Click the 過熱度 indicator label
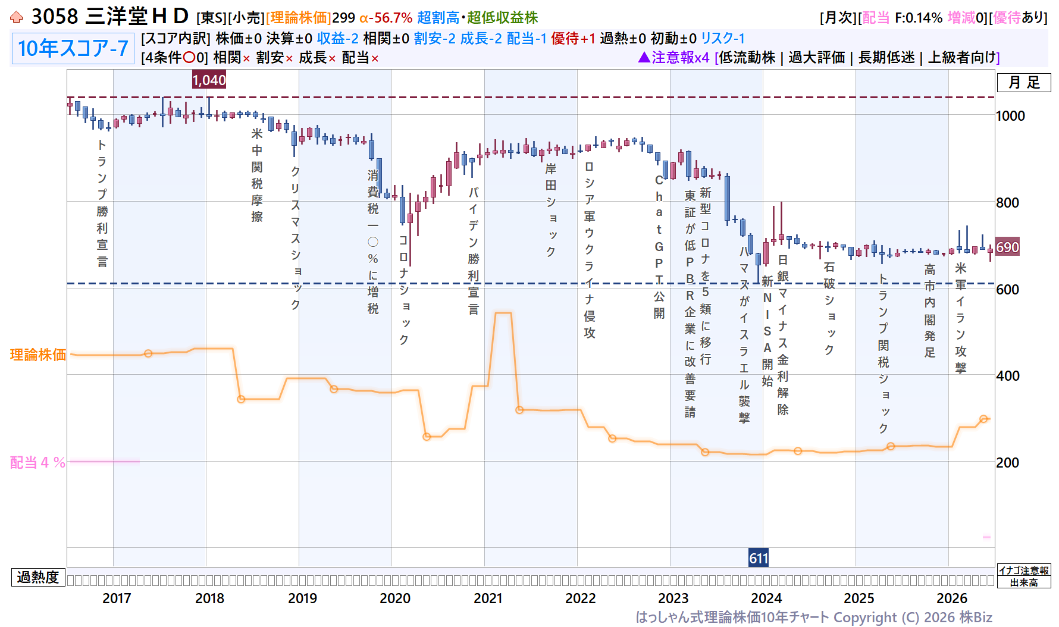This screenshot has width=1059, height=627. tap(38, 577)
